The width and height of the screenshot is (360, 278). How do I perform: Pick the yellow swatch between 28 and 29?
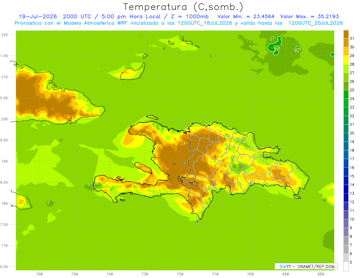(346, 60)
